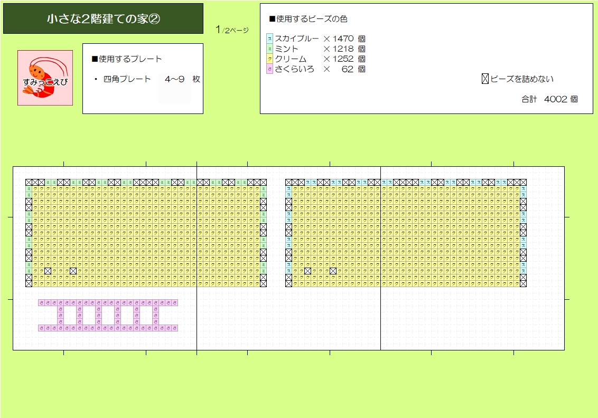Click the text スカイブルー

tap(297, 39)
